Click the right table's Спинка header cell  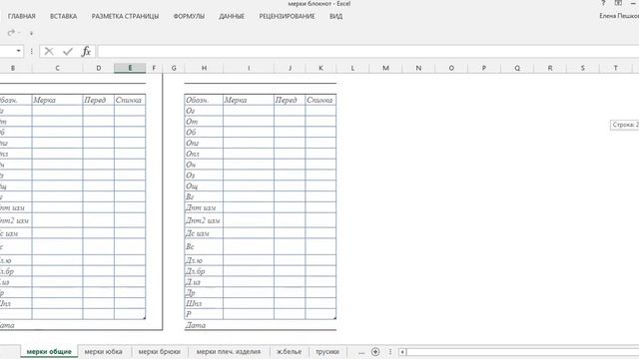coord(320,100)
